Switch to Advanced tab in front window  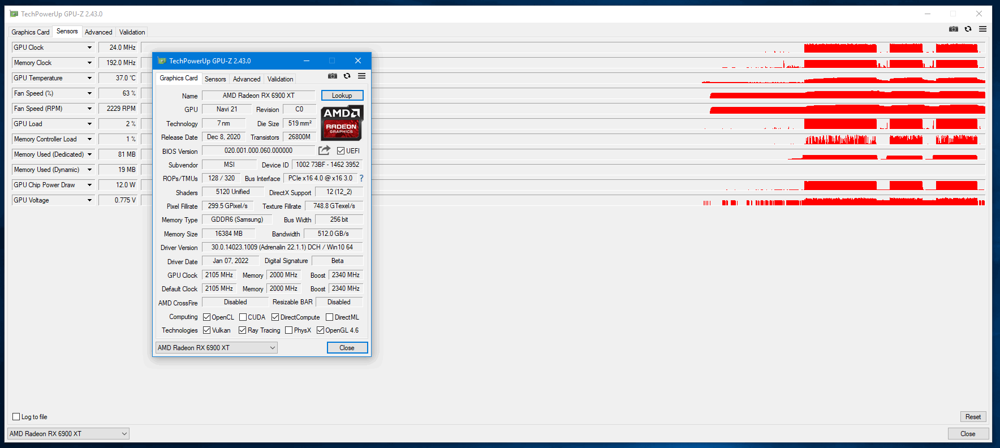coord(247,79)
